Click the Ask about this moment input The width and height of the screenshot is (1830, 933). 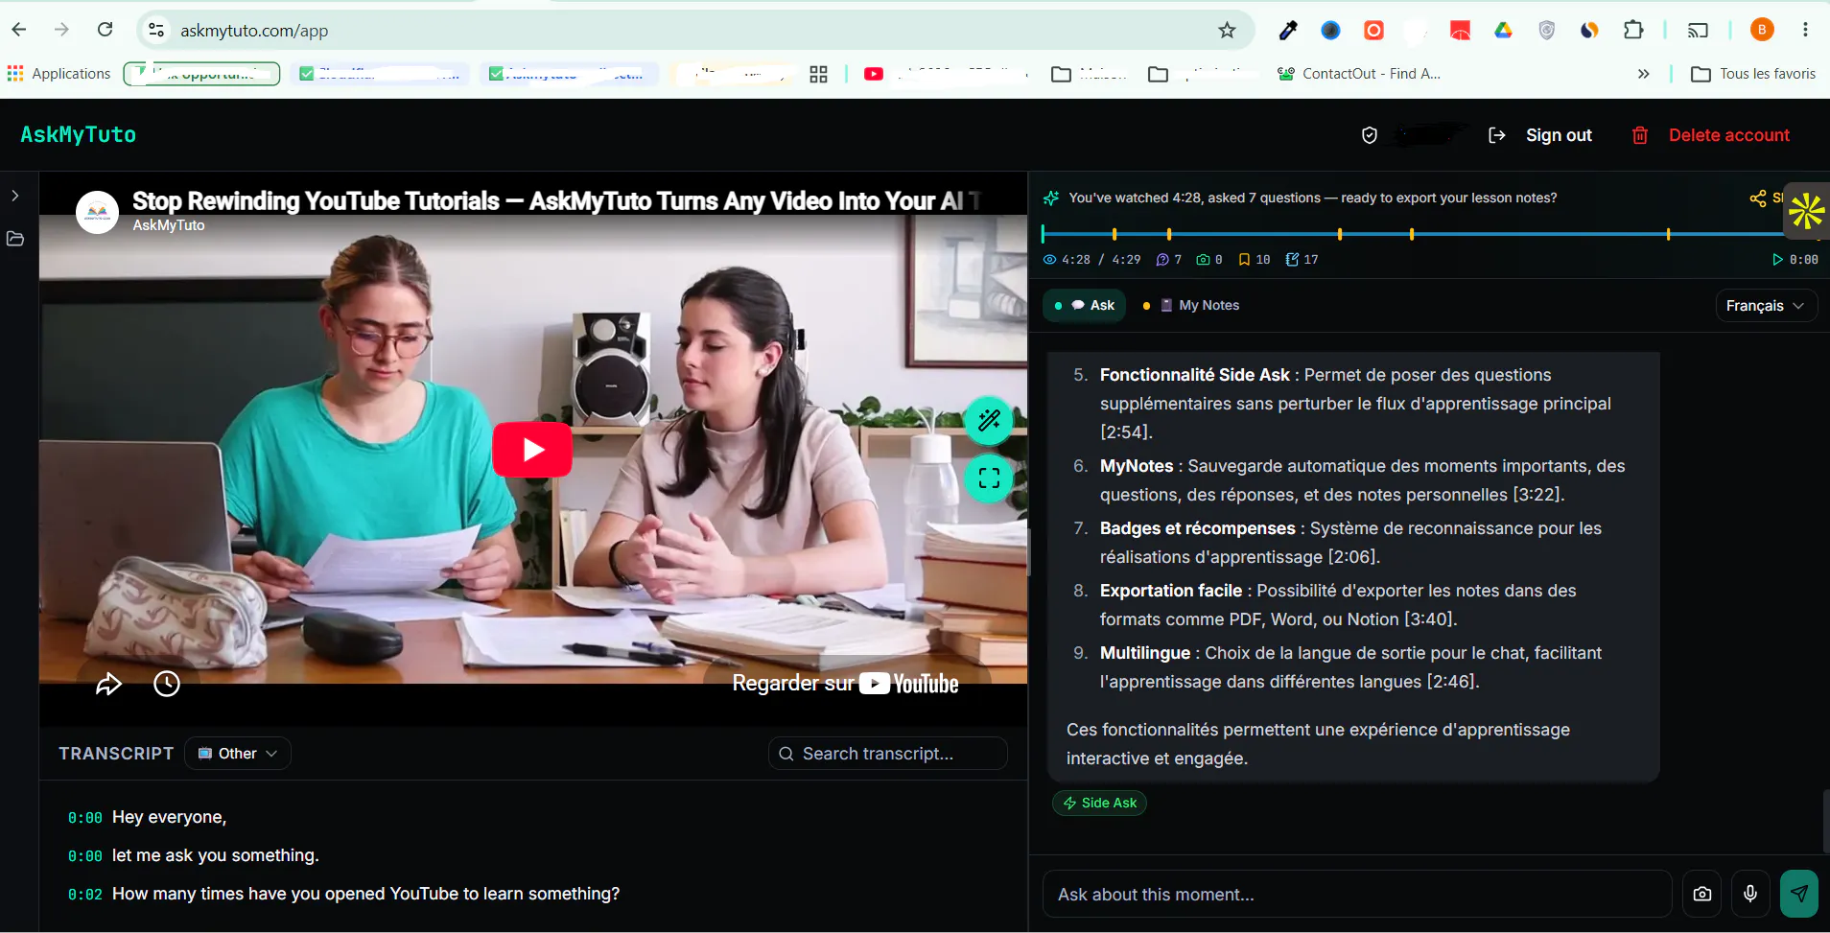pyautogui.click(x=1356, y=895)
